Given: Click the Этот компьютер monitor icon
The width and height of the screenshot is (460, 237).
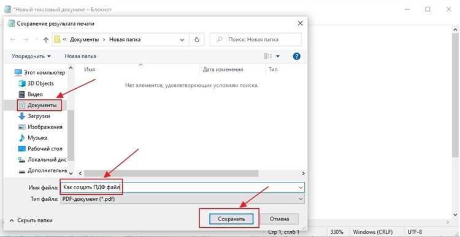Looking at the screenshot, I should pos(18,72).
